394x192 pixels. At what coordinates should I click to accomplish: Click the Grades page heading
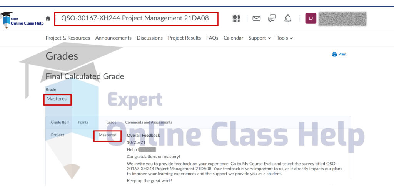62,56
